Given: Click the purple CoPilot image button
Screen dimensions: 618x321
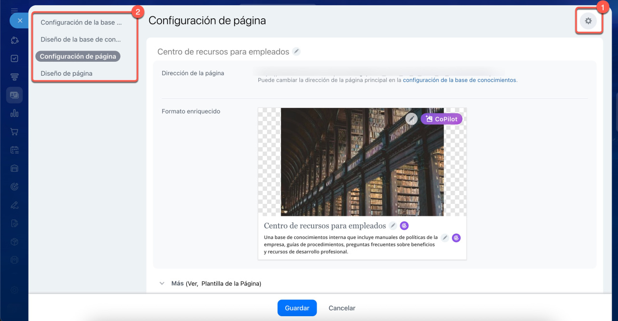Looking at the screenshot, I should (441, 119).
